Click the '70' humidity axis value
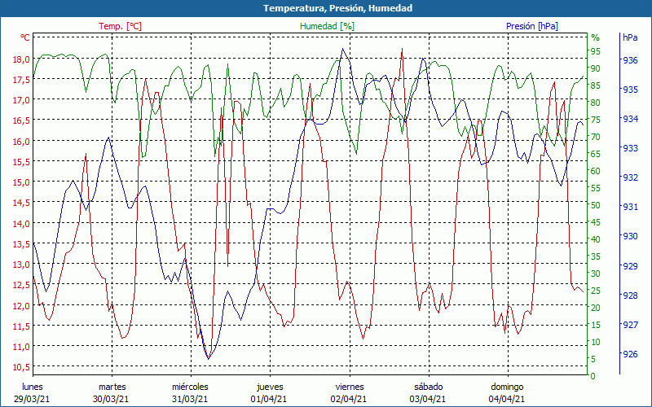 pyautogui.click(x=596, y=137)
